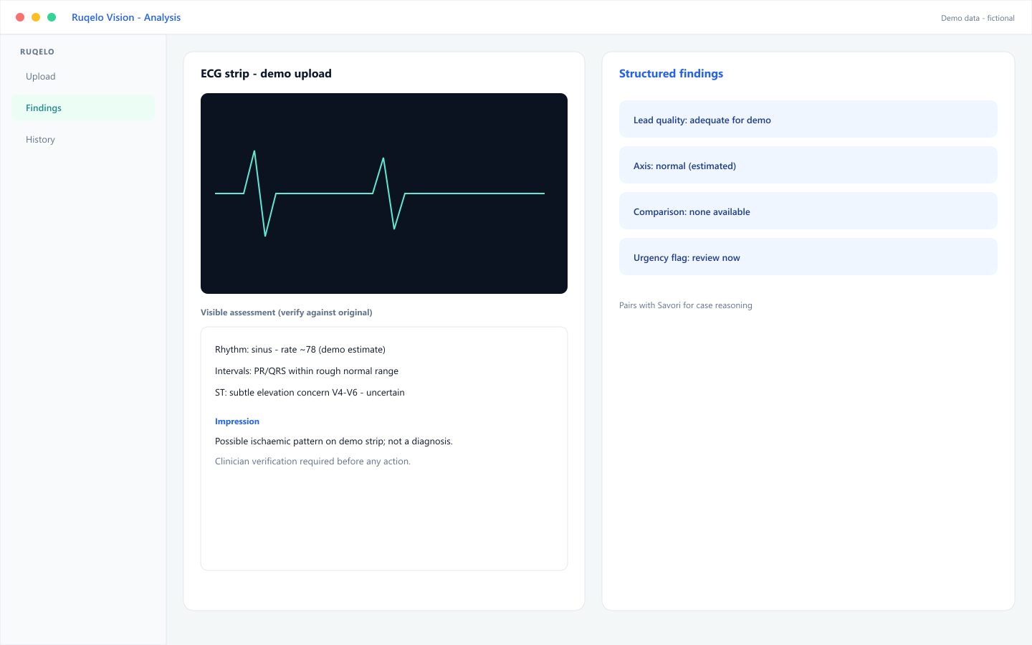Select the 'Urgency flag: review now' finding

tap(808, 257)
